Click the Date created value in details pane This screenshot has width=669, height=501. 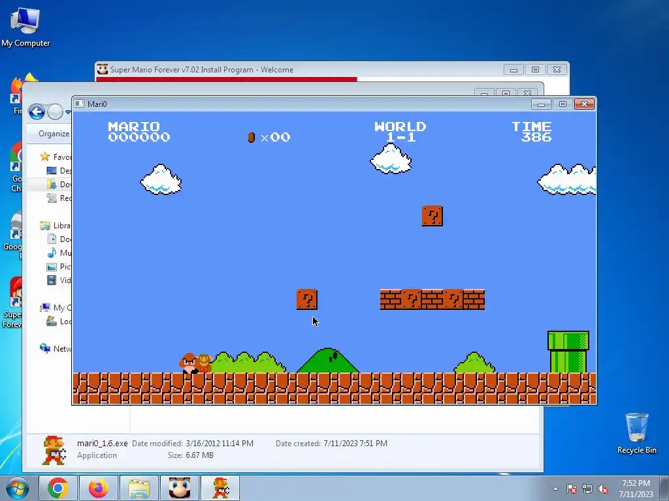(355, 443)
